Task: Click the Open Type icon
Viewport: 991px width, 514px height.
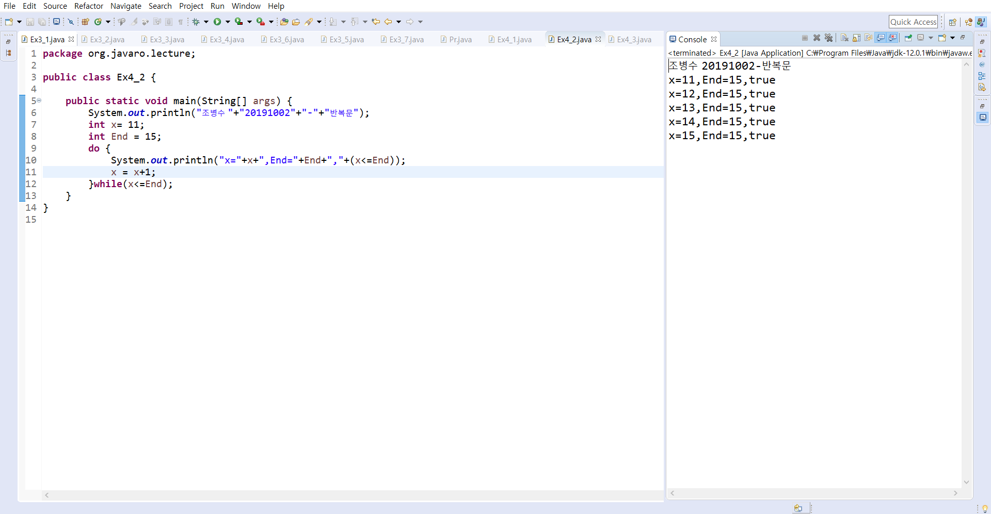Action: click(284, 22)
